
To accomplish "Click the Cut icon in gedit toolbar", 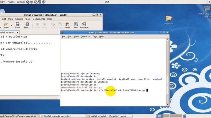I will click(53, 26).
